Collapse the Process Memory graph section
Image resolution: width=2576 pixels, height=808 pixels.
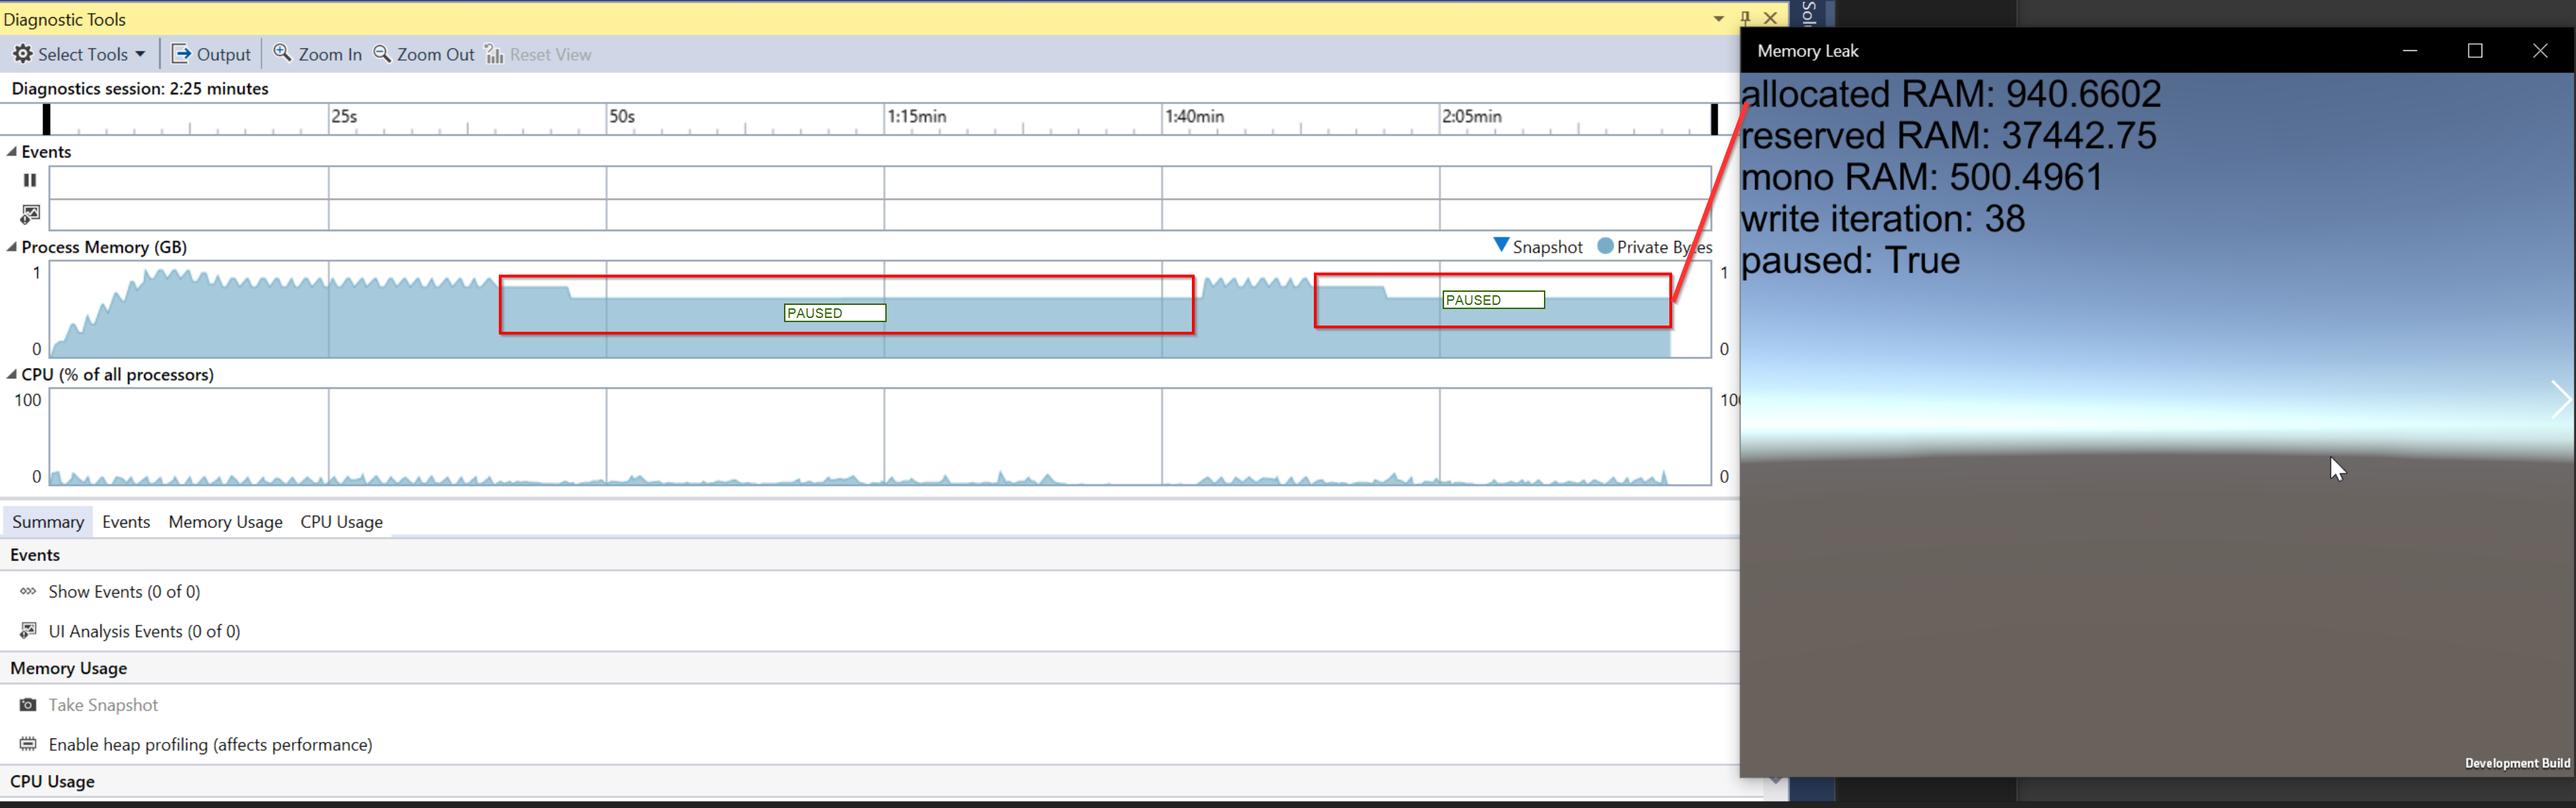tap(11, 246)
